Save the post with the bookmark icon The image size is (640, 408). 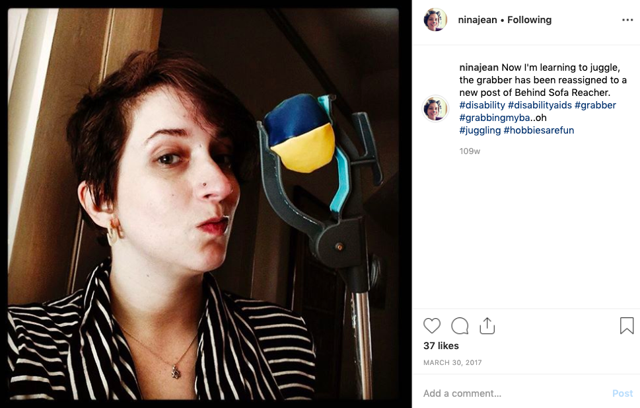click(x=627, y=326)
